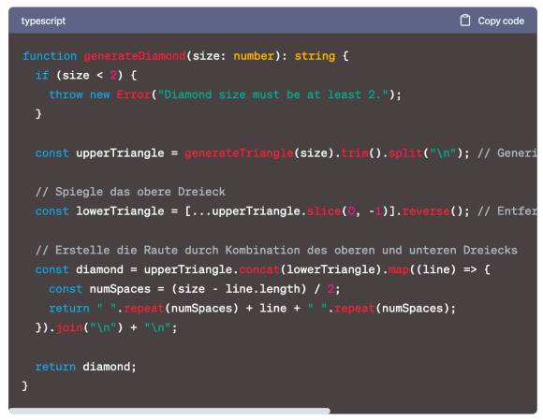The width and height of the screenshot is (543, 420).
Task: Click the Copy code button
Action: (x=492, y=21)
